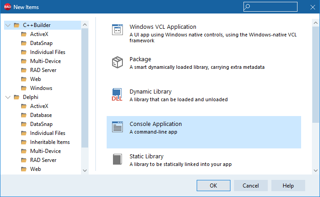The height and width of the screenshot is (197, 320).
Task: Collapse the C++Builder tree node
Action: [x=8, y=25]
